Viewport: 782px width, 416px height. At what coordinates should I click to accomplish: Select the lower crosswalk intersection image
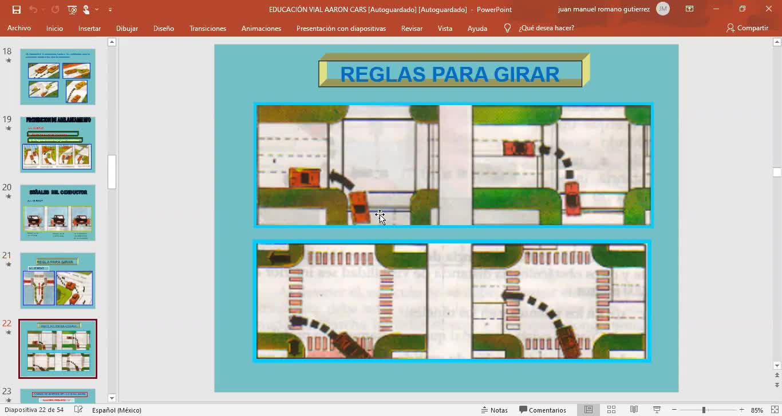coord(452,301)
